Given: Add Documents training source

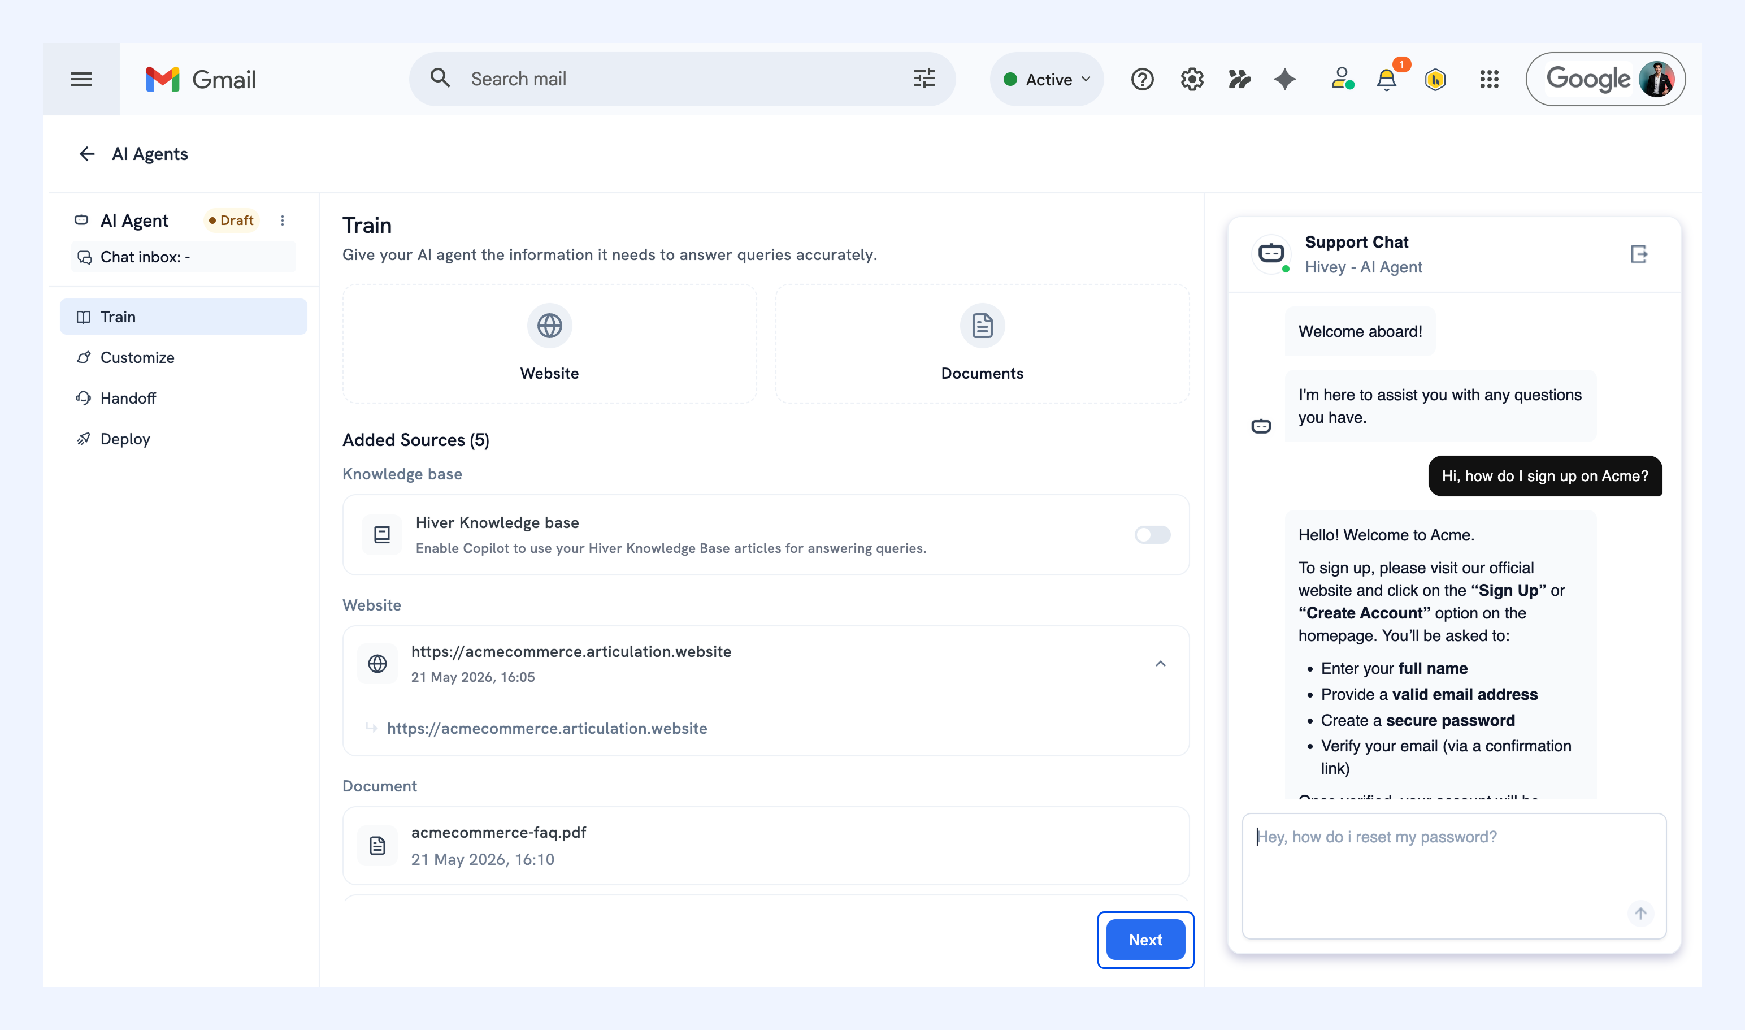Looking at the screenshot, I should 982,344.
